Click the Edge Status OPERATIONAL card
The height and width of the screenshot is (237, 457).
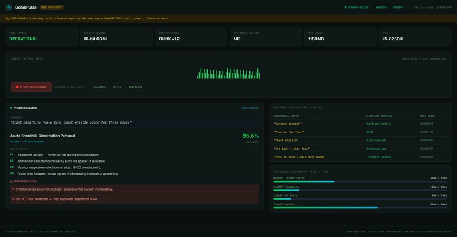41,37
